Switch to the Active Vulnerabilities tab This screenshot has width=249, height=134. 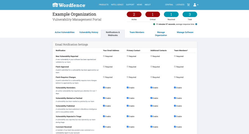pos(65,32)
